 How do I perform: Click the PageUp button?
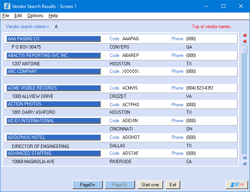120,185
